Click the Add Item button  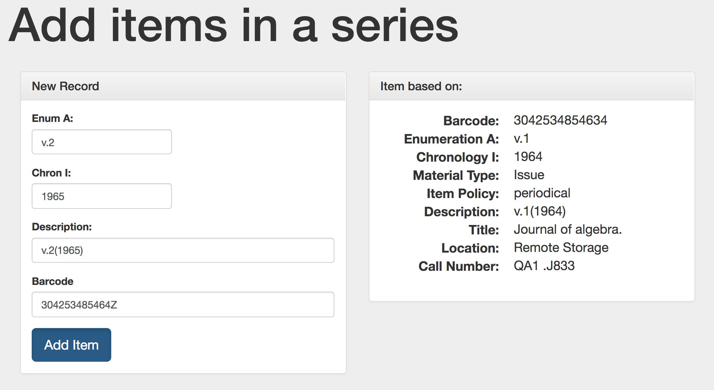pyautogui.click(x=71, y=345)
